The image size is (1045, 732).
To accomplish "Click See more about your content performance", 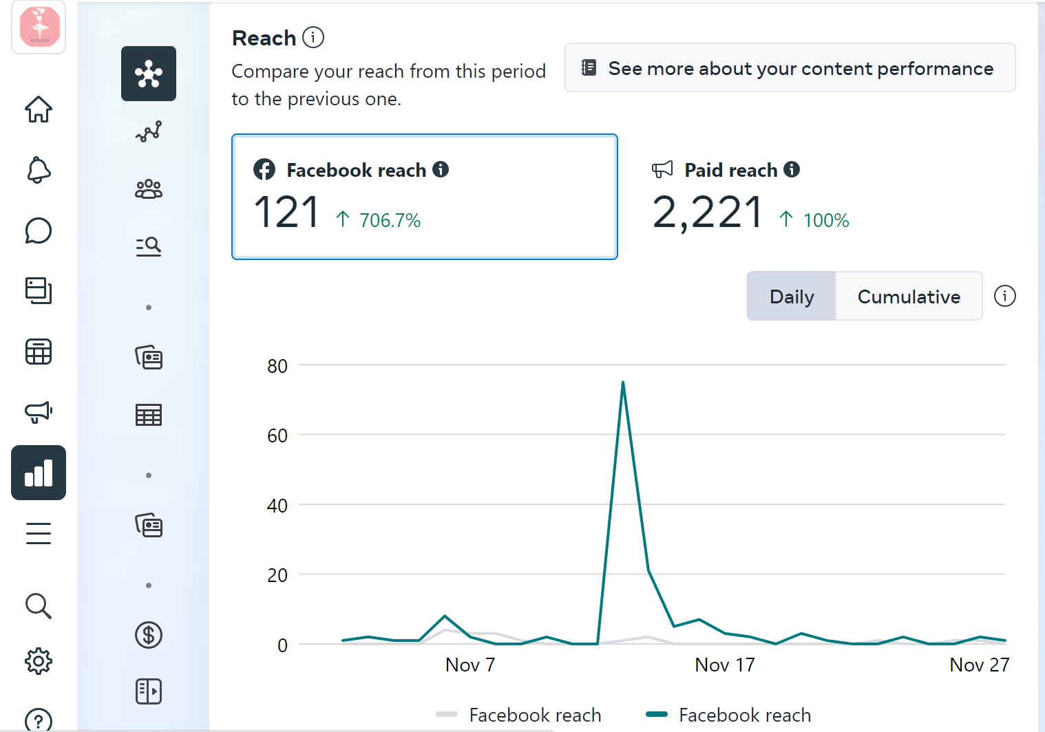I will tap(790, 68).
